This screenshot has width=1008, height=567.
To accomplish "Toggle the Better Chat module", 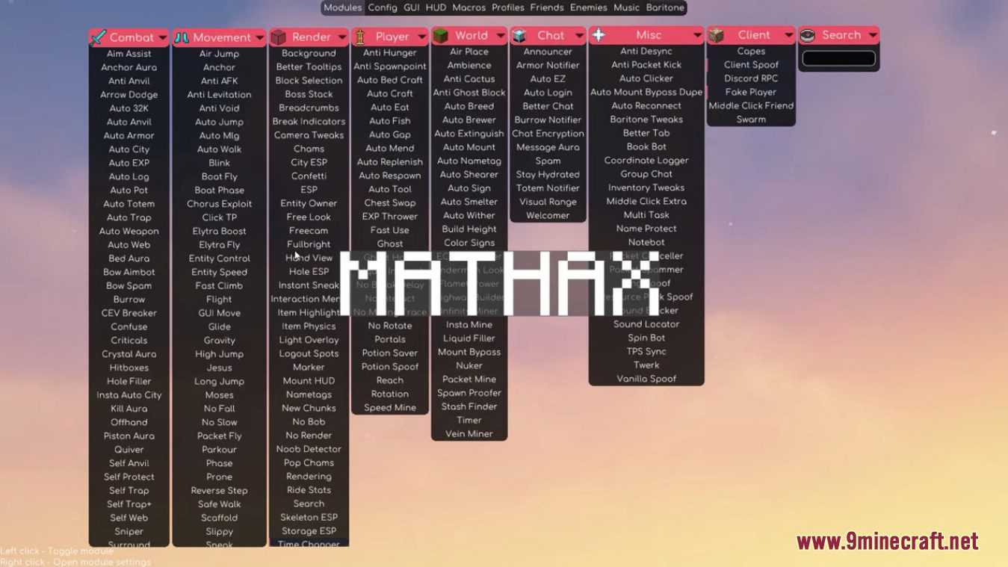I will click(x=548, y=106).
